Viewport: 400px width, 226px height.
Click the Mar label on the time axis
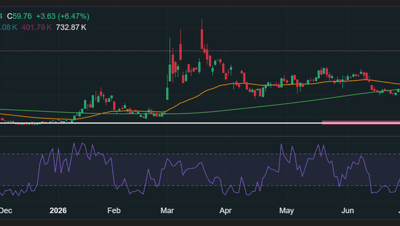click(x=167, y=211)
